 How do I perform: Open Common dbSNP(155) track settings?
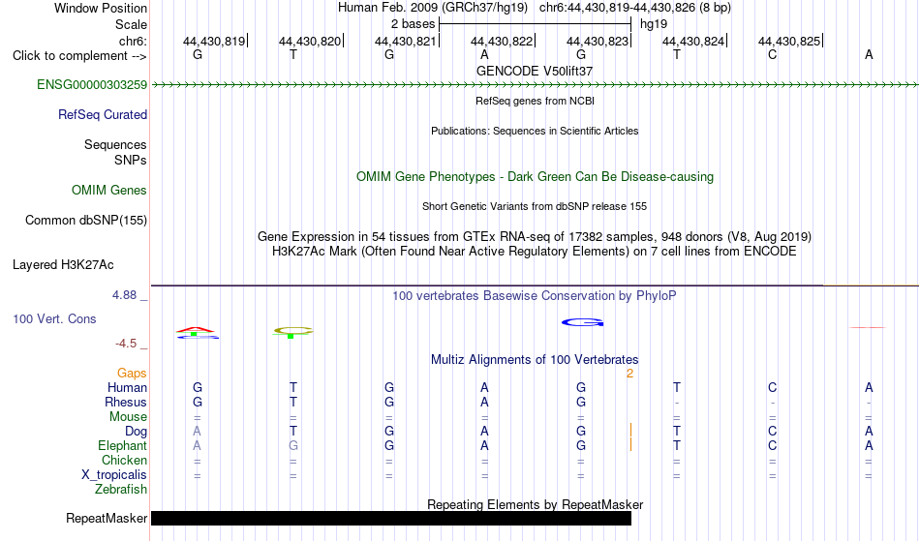[x=86, y=221]
